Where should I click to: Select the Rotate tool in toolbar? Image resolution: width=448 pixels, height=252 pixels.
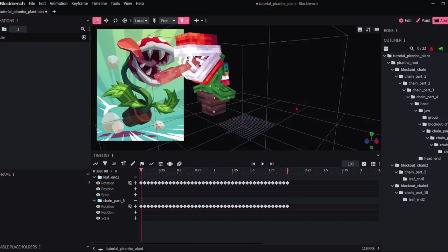point(115,21)
